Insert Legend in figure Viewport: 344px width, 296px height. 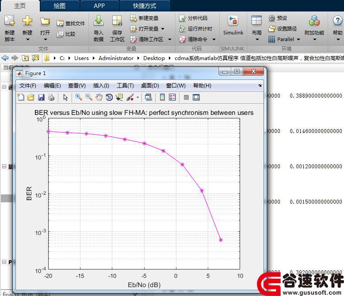pyautogui.click(x=172, y=97)
